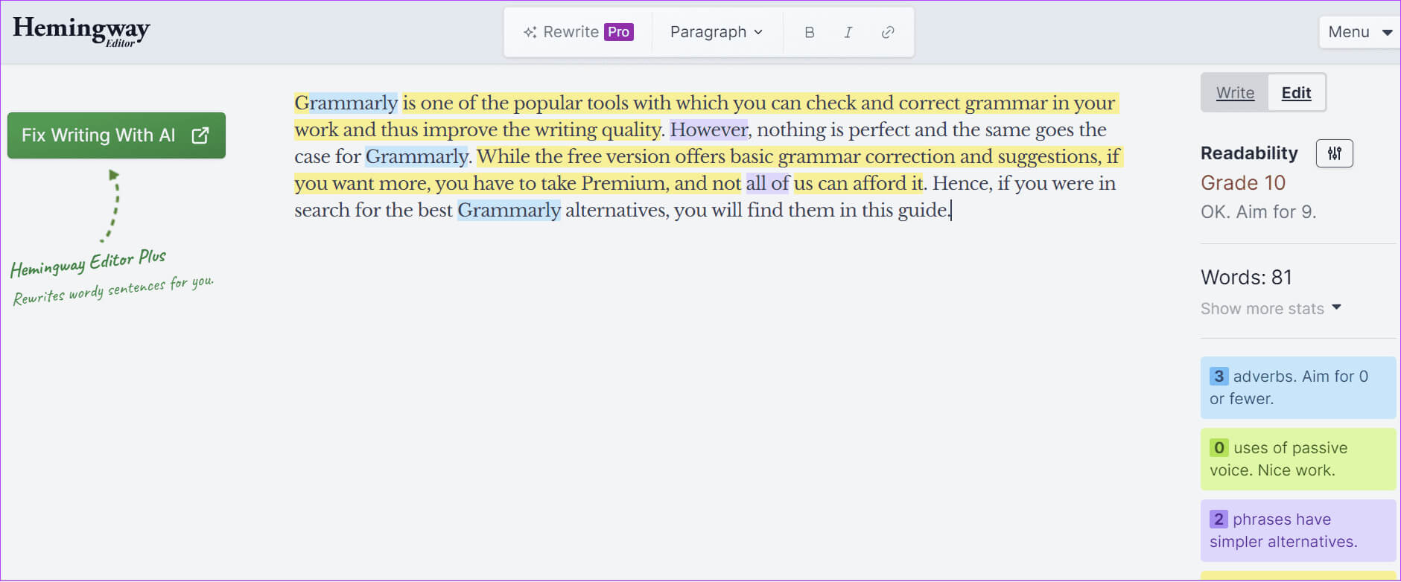Click the passive voice count card

[1298, 459]
